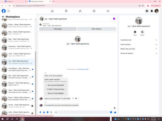Attach a photo with the image icon

pos(44,112)
